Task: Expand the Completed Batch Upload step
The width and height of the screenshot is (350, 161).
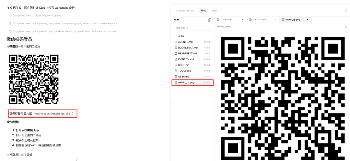Action: pos(35,16)
